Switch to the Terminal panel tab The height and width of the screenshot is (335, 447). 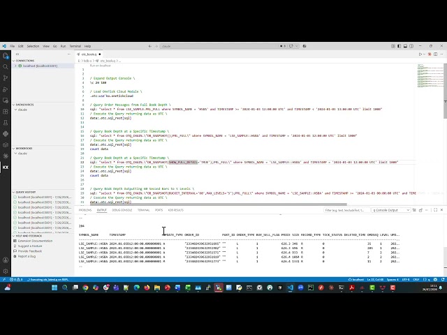pyautogui.click(x=143, y=210)
